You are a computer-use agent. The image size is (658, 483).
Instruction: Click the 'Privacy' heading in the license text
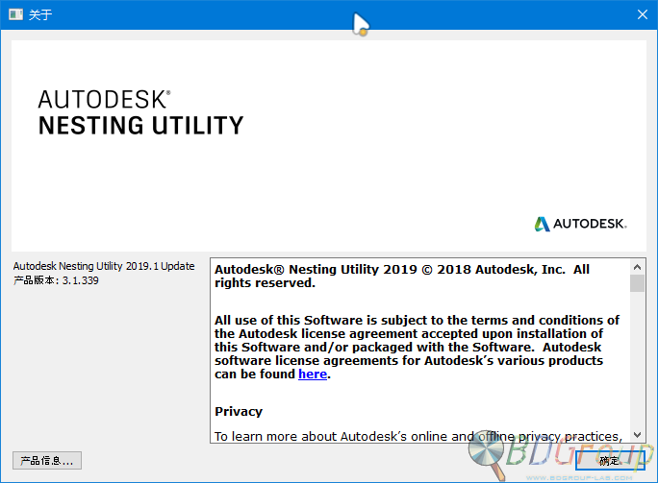coord(239,411)
